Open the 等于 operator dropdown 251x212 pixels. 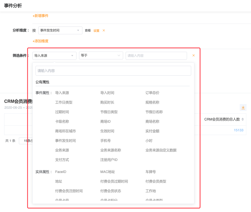101,56
